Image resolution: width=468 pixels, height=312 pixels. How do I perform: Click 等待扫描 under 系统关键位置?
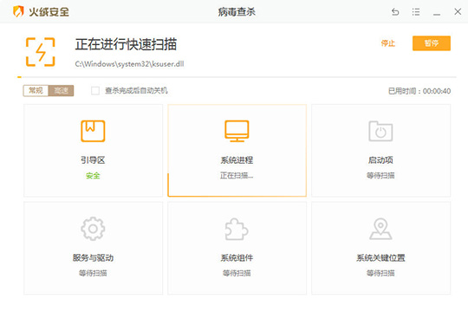coord(380,273)
